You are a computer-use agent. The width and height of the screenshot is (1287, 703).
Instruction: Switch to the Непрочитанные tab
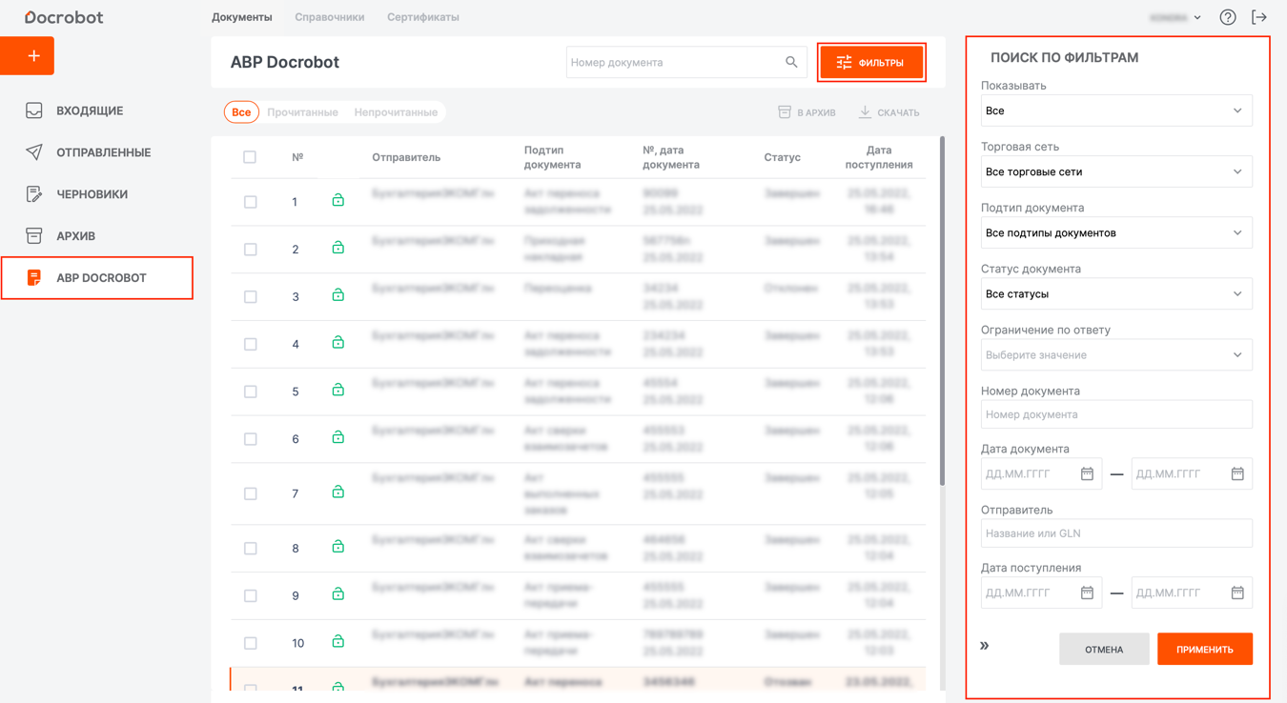396,112
